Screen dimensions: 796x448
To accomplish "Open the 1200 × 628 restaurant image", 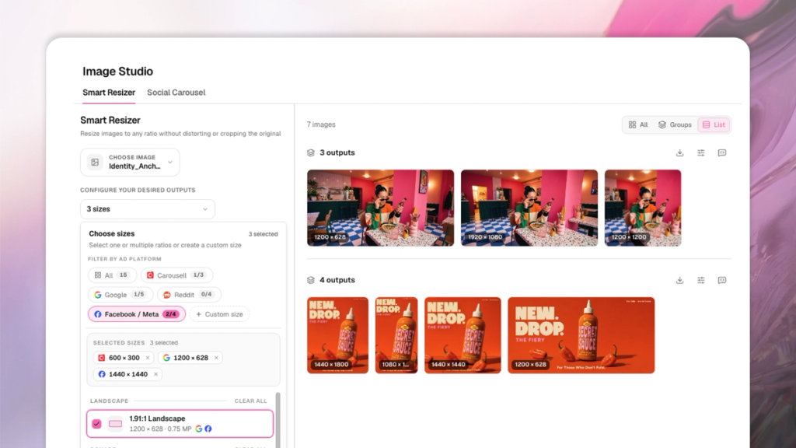I will coord(380,208).
